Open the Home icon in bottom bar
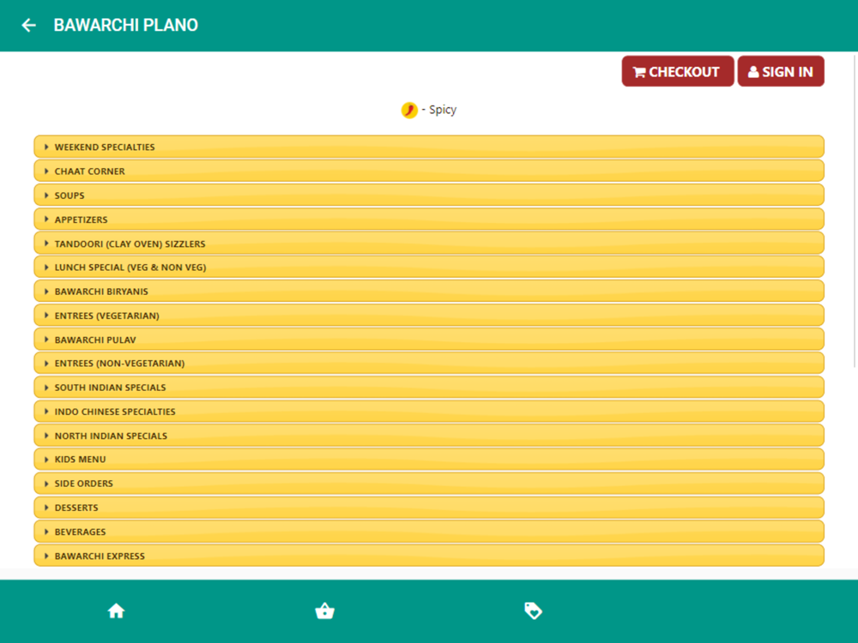The image size is (858, 643). click(x=116, y=610)
